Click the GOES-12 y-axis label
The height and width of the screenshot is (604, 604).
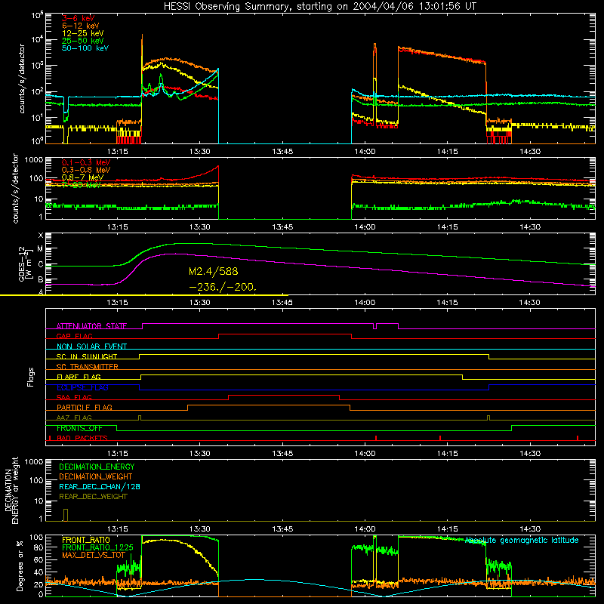(x=26, y=264)
